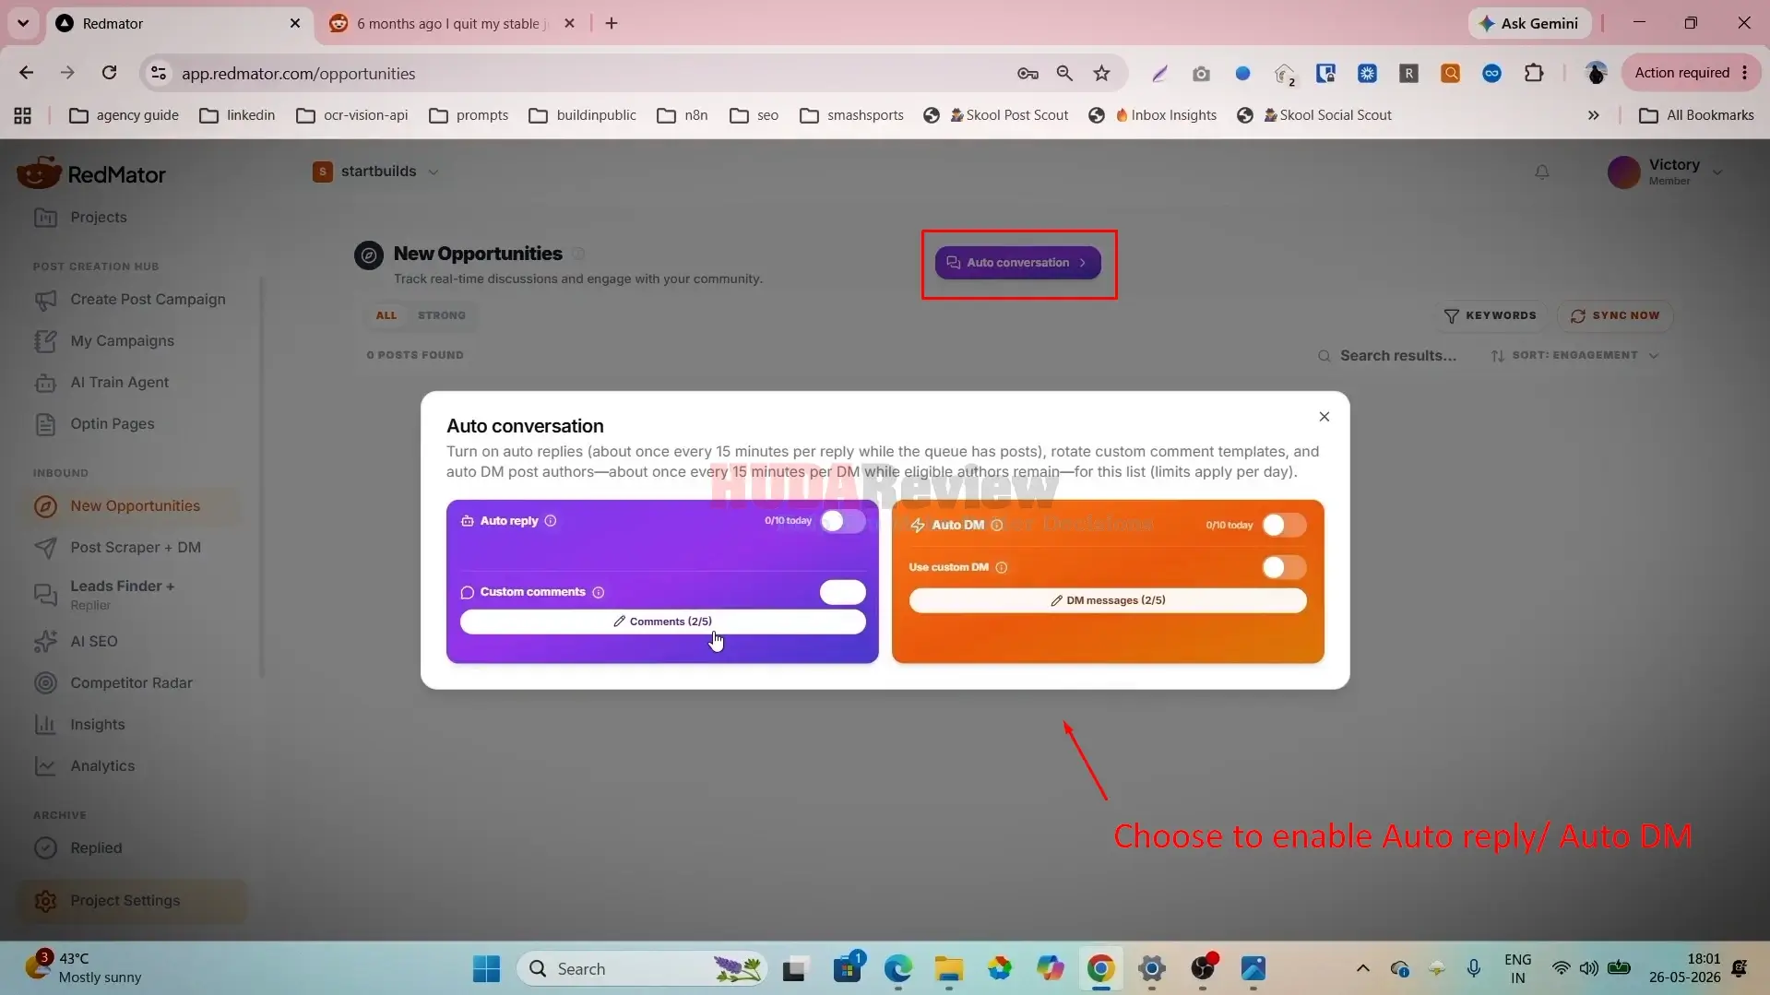The image size is (1770, 995).
Task: Open the notifications bell
Action: coord(1542,172)
